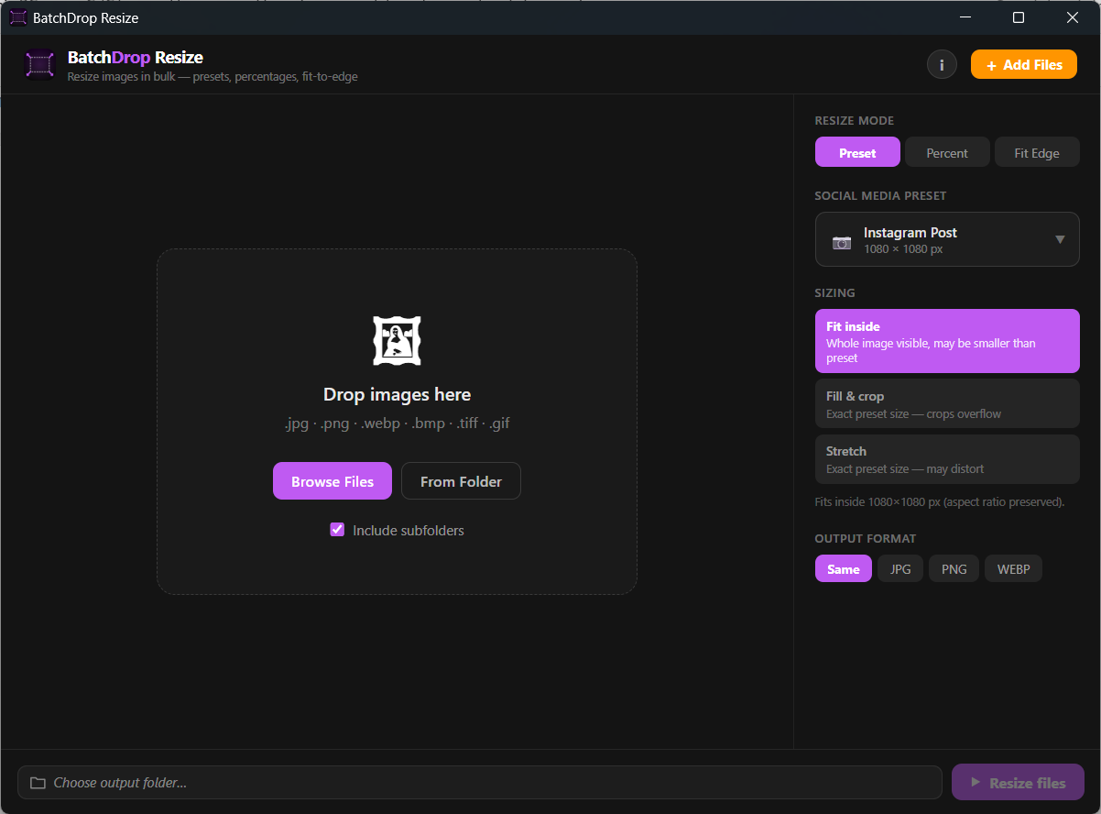Image resolution: width=1101 pixels, height=814 pixels.
Task: Maximize the BatchDrop Resize window
Action: pyautogui.click(x=1019, y=17)
